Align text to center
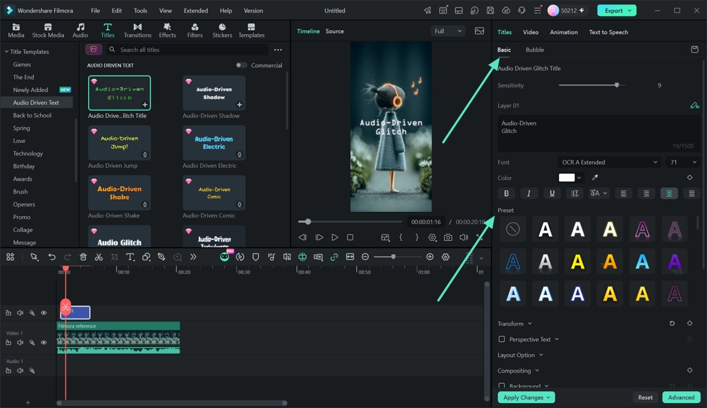Screen dimensions: 707x408 669,193
